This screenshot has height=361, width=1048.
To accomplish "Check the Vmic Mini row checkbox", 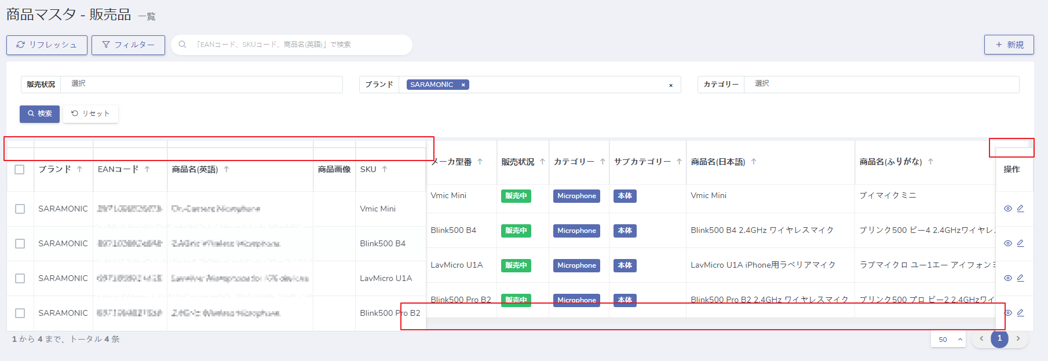I will coord(20,209).
